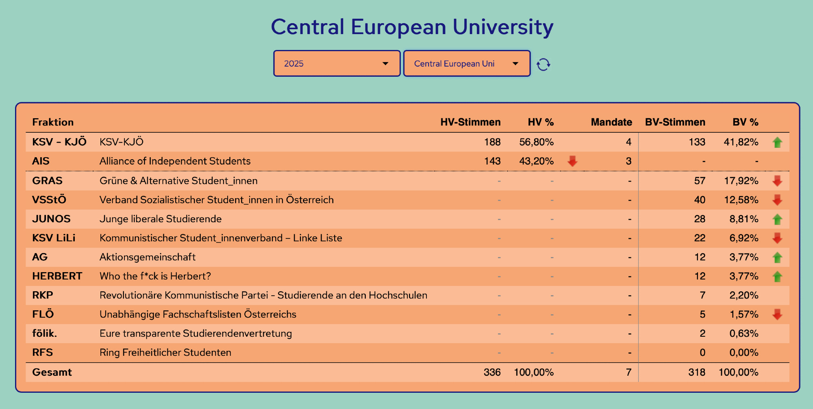Screen dimensions: 813x409
Task: Click Ring Freiheitlicher Studenten
Action: click(x=165, y=353)
